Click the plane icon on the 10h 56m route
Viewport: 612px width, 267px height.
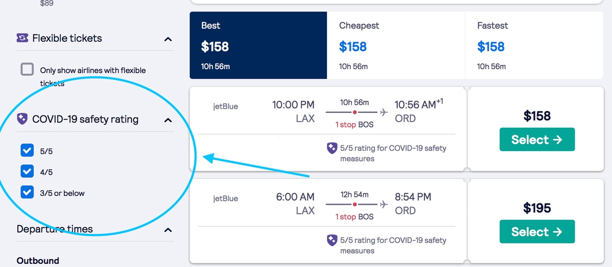[x=384, y=112]
